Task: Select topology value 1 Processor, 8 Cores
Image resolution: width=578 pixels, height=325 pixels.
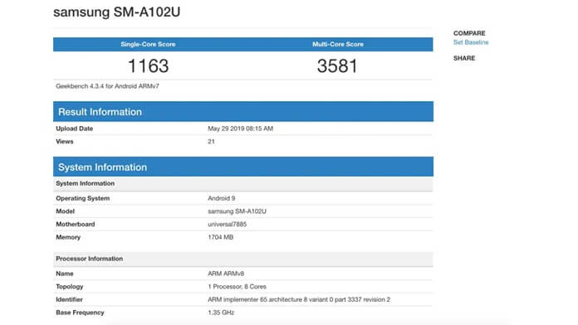Action: coord(237,286)
